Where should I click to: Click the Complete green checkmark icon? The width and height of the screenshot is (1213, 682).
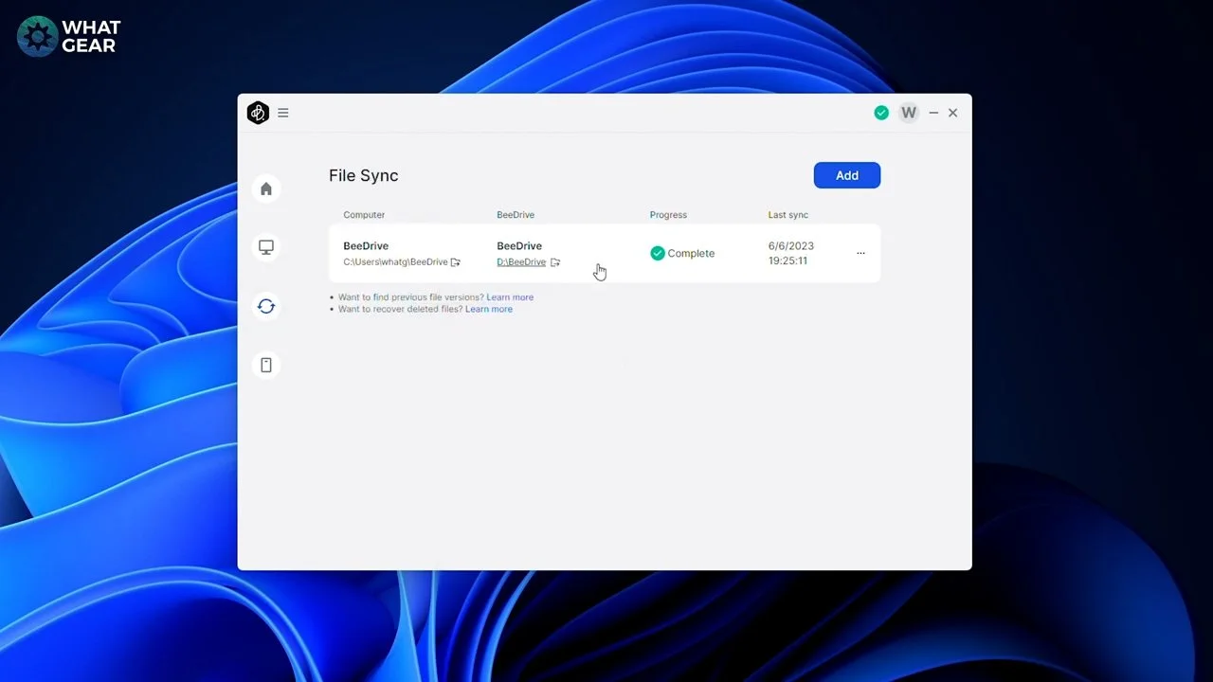(x=658, y=253)
